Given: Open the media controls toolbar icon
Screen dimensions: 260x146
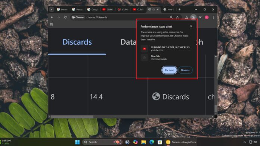Looking at the screenshot, I should click(x=200, y=17).
